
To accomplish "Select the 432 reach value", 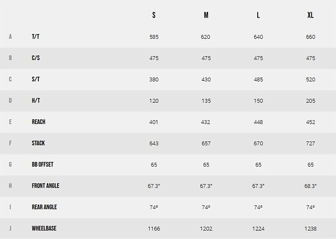I will (205, 122).
